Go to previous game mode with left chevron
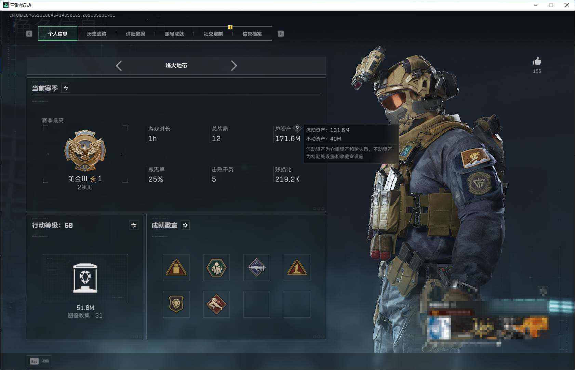Screen dimensions: 575x370 [x=119, y=66]
